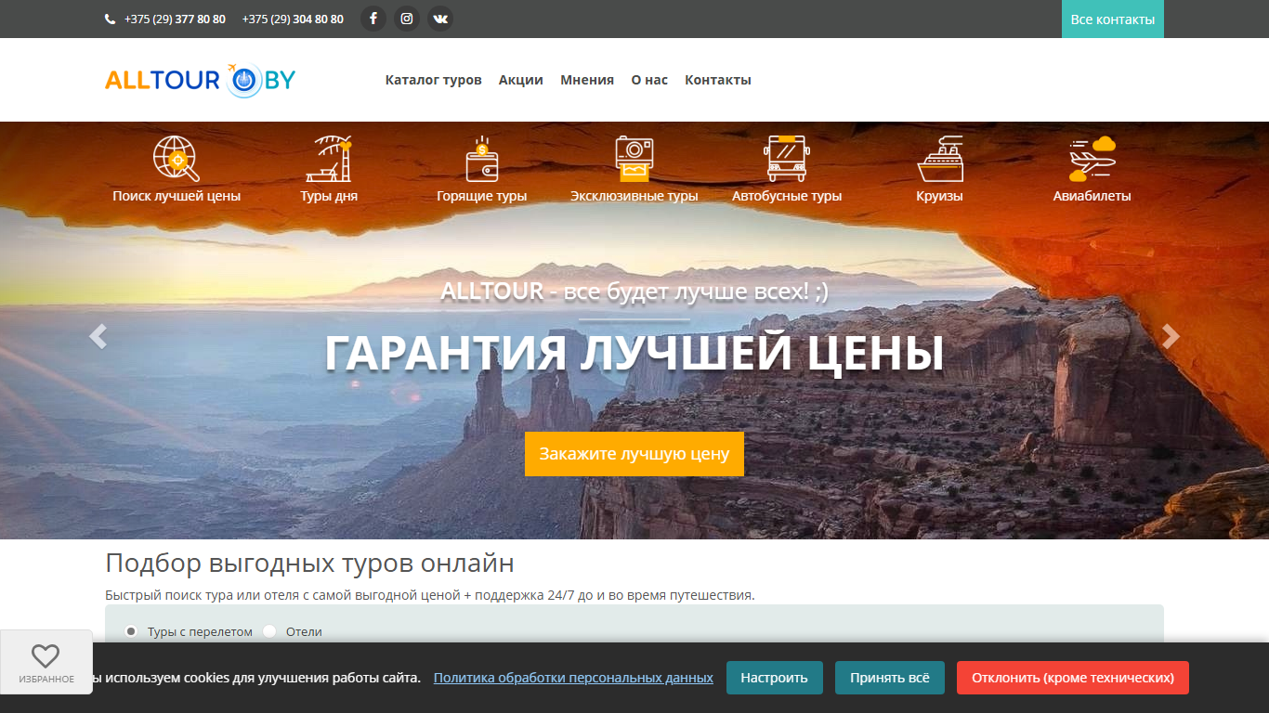
Task: Call phone number +375 (29) 377 80 80
Action: [175, 19]
